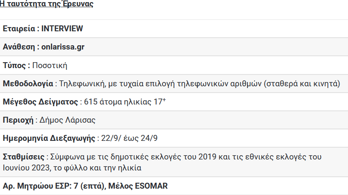Image resolution: width=348 pixels, height=195 pixels.
Task: Click the Αρ. Μητρώου ΕΣΡ: 7 row
Action: click(174, 186)
